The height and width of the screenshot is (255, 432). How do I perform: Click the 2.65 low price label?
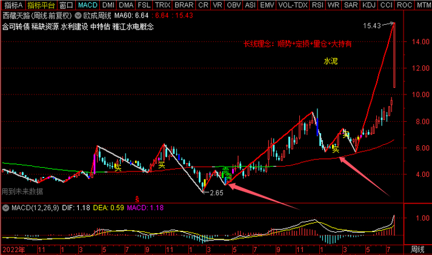216,193
